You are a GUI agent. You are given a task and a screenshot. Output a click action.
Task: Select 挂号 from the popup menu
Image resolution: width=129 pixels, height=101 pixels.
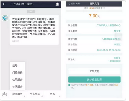point(15,66)
